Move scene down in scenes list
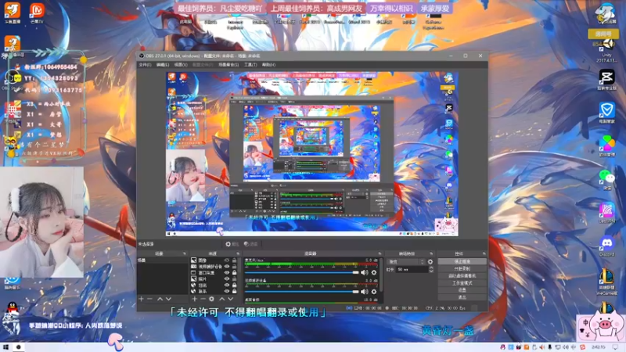Screen dimensions: 626x352 point(168,299)
